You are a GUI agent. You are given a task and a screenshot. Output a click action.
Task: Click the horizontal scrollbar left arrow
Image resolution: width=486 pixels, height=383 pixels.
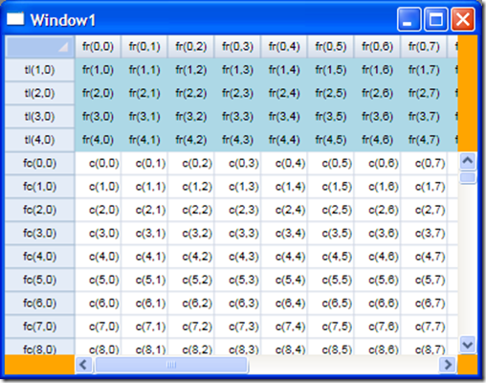84,365
